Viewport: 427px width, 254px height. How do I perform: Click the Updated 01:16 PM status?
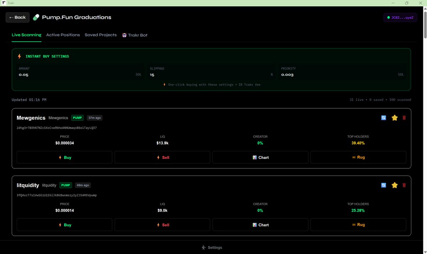29,100
